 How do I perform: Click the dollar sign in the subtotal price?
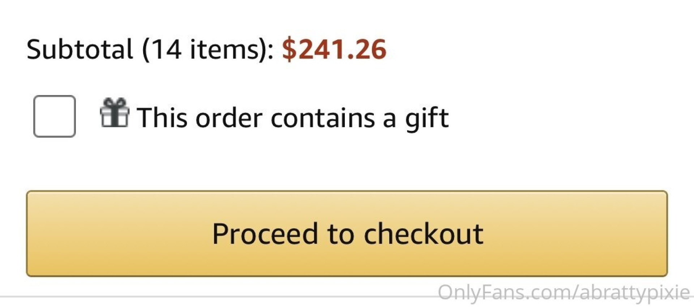coord(289,49)
